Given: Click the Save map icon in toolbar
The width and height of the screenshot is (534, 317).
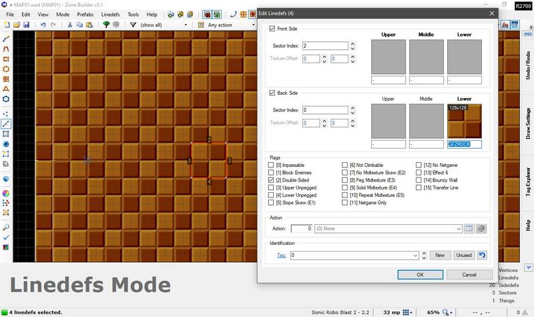Looking at the screenshot, I should pyautogui.click(x=26, y=25).
